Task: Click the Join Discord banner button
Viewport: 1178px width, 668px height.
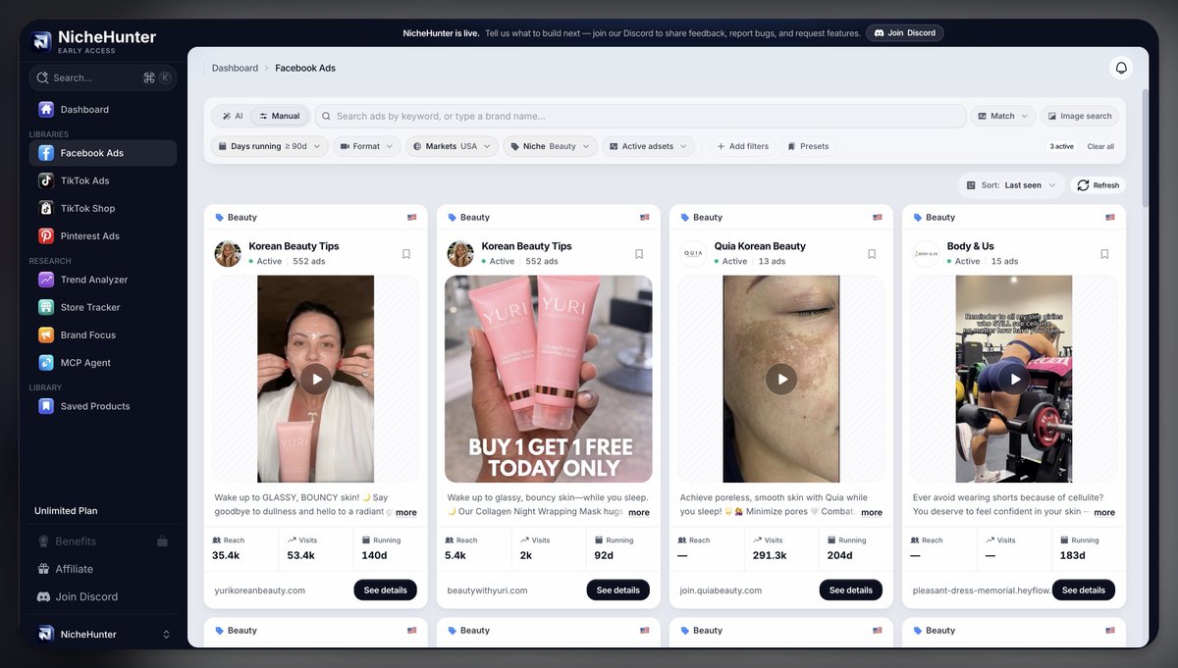Action: 905,32
